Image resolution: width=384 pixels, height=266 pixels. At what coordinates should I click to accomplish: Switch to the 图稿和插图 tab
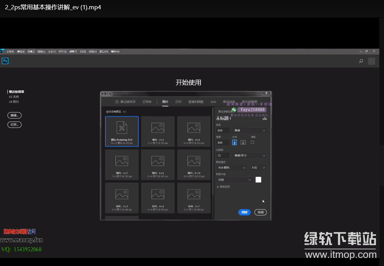point(196,102)
